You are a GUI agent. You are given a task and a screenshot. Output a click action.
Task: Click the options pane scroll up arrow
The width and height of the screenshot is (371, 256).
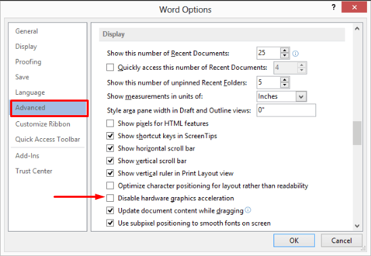click(357, 28)
